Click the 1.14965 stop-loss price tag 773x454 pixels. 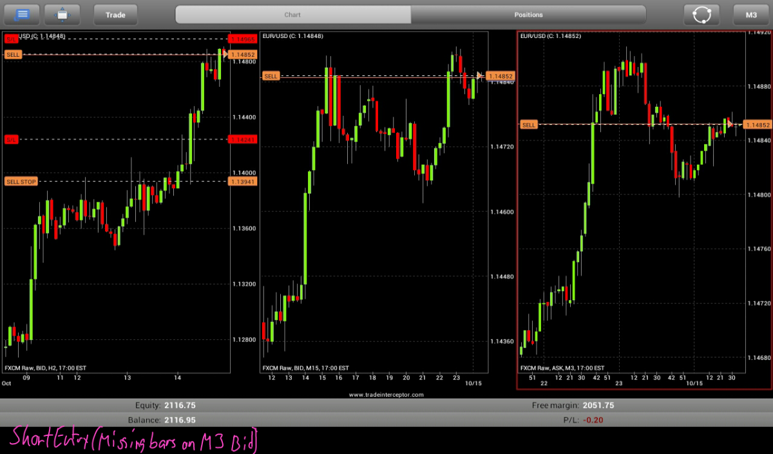(242, 39)
